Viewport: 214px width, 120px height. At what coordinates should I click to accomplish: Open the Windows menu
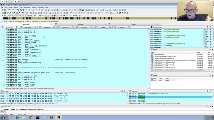pos(41,7)
